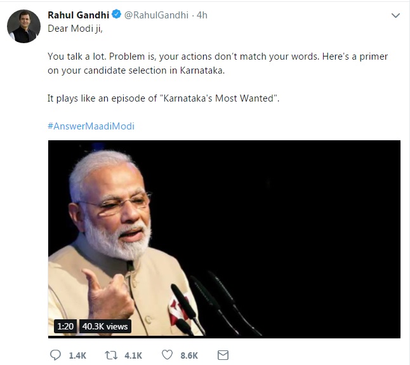Click the "Dear Modi ji," text line
Image resolution: width=410 pixels, height=365 pixels.
click(x=75, y=29)
